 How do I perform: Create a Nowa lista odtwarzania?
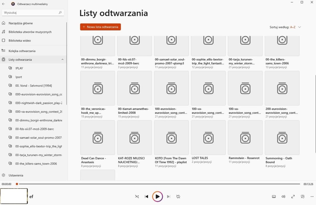(x=100, y=27)
